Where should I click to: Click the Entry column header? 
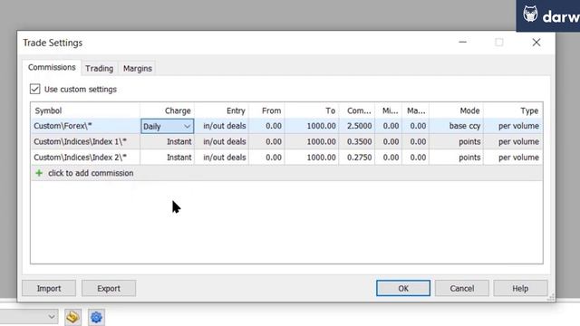221,110
